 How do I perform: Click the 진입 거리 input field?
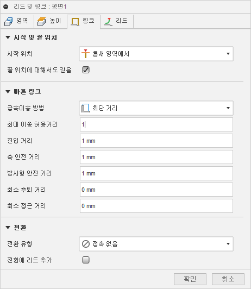pyautogui.click(x=156, y=141)
